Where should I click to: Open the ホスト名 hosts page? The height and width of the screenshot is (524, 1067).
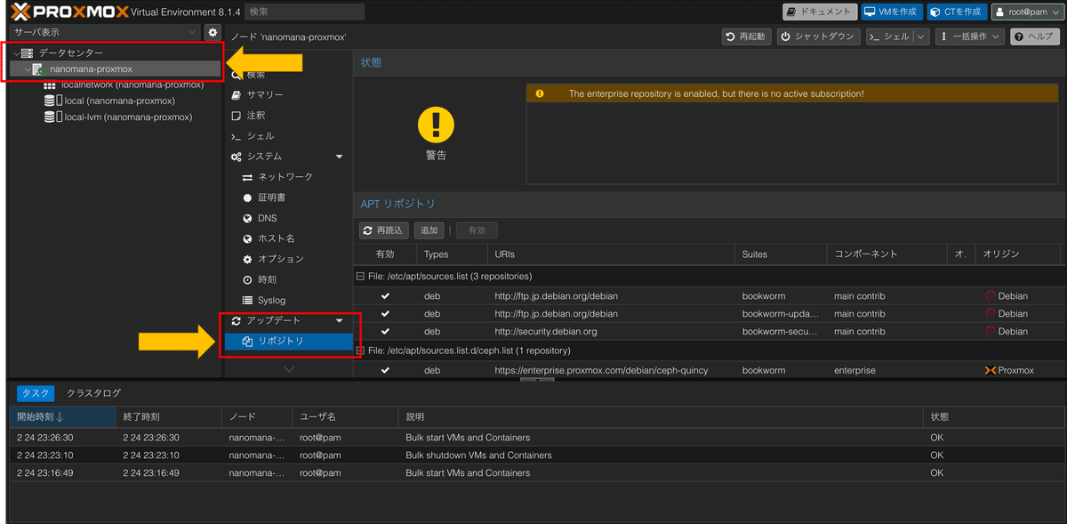tap(277, 238)
